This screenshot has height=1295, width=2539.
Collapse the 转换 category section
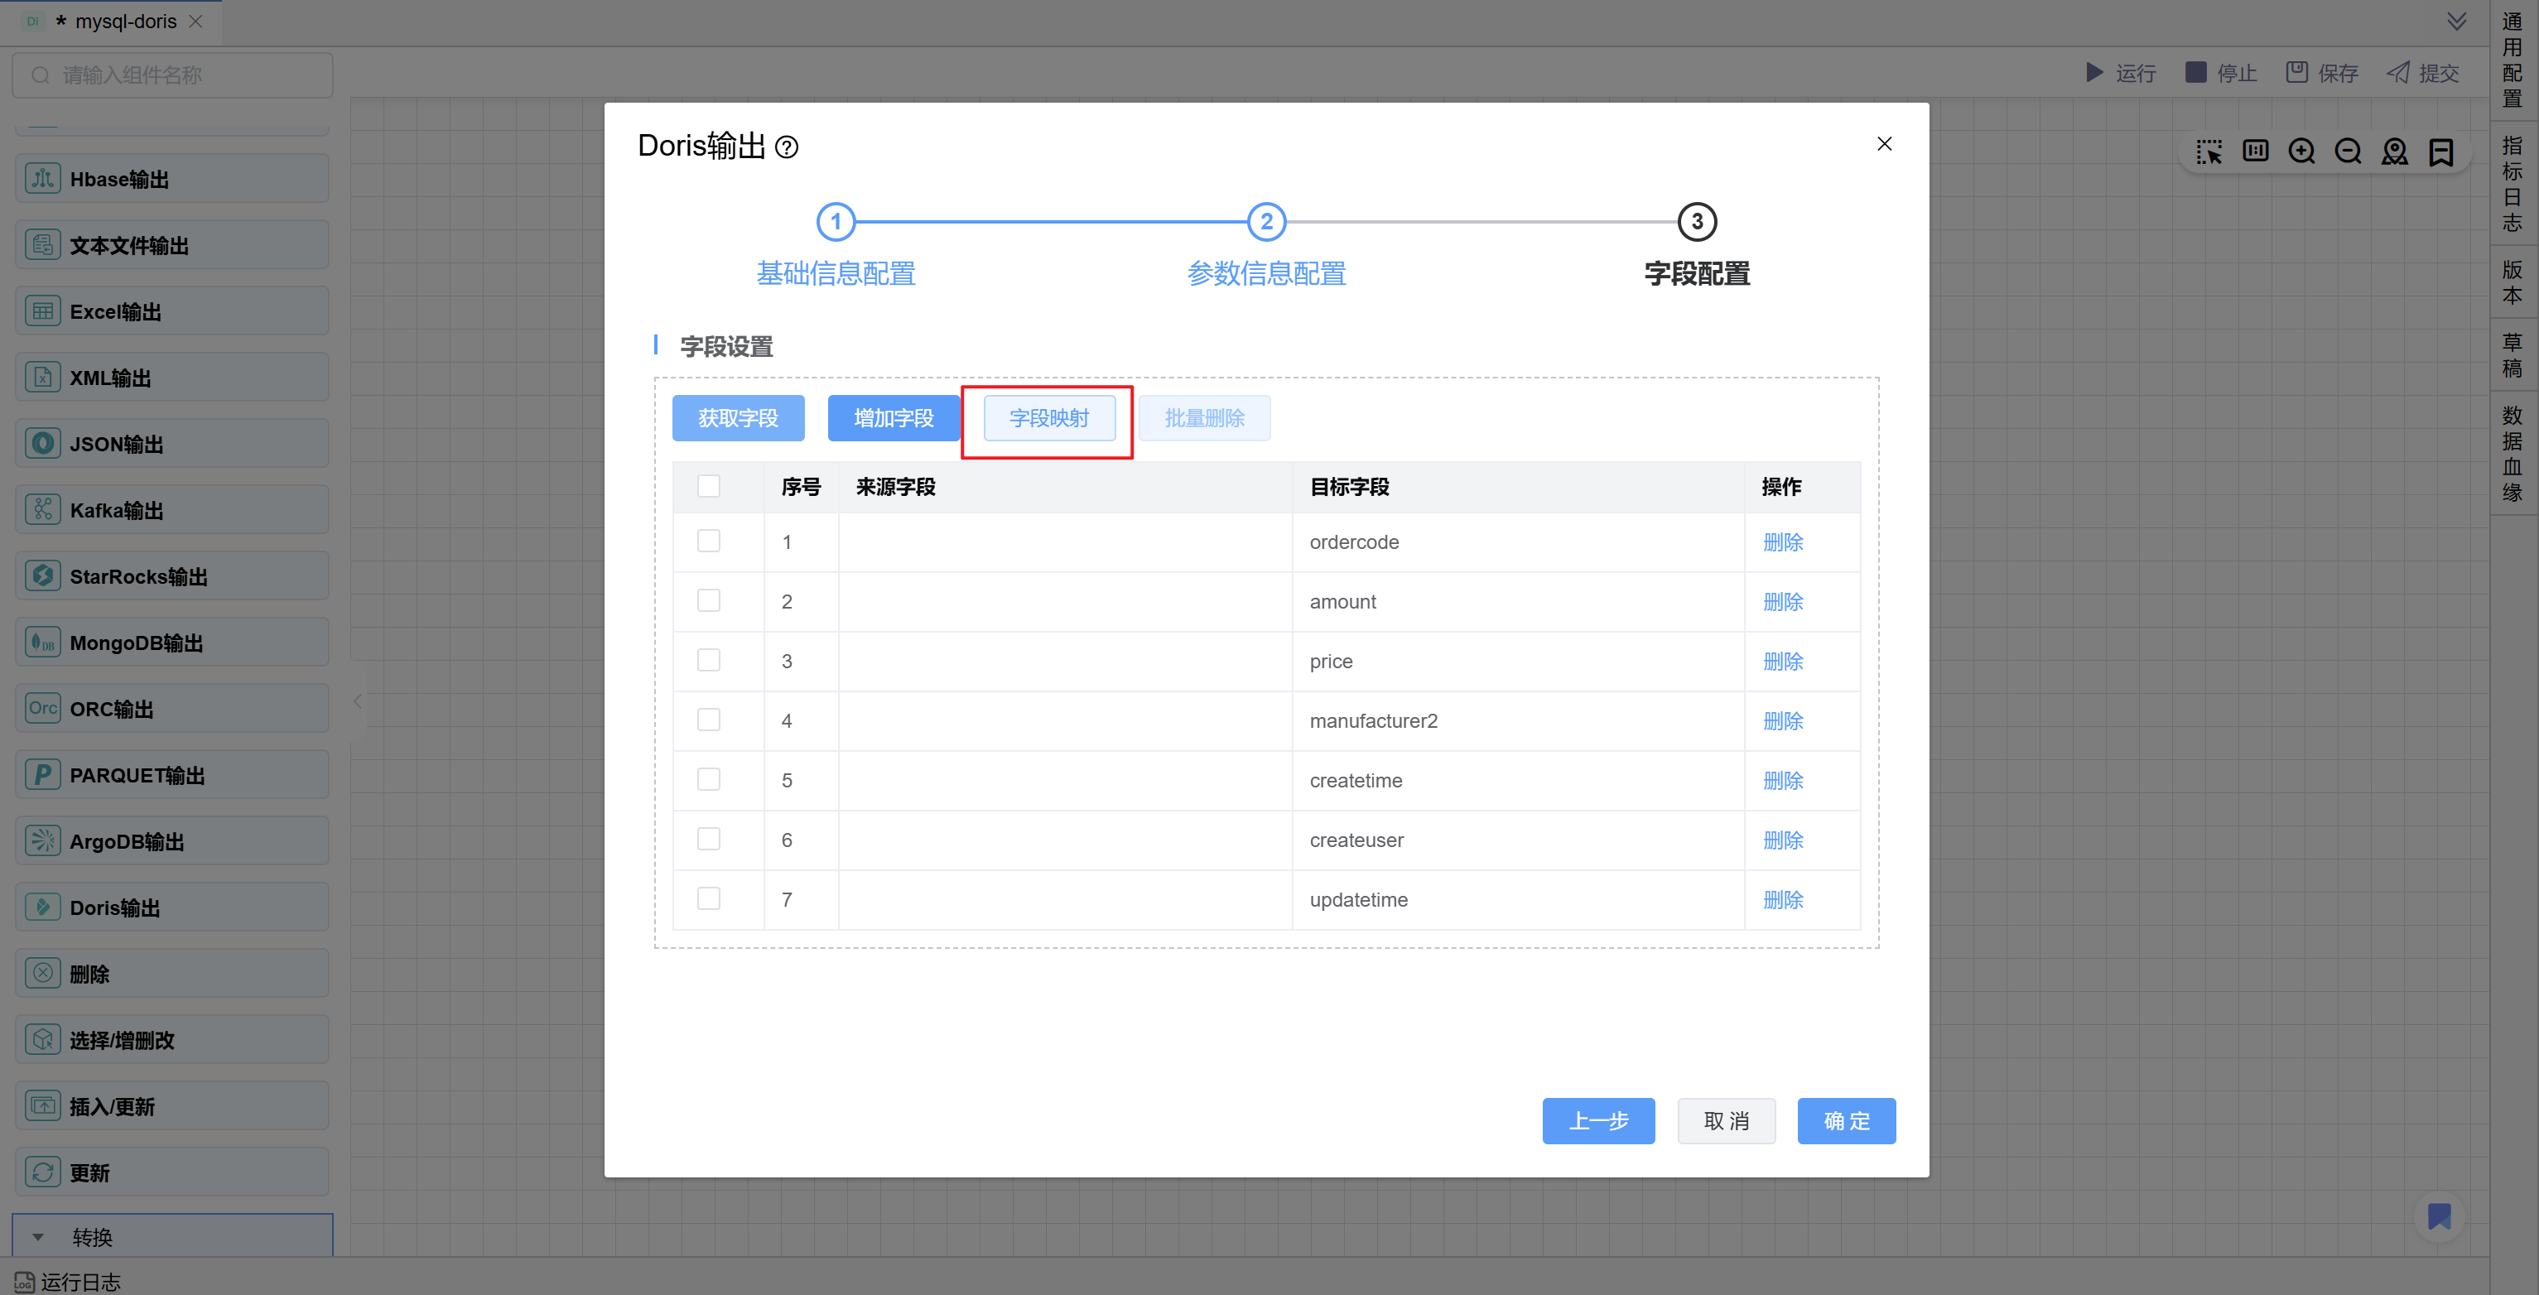pyautogui.click(x=38, y=1236)
